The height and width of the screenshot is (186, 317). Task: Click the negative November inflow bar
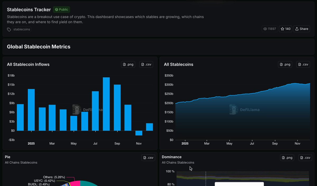(139, 133)
